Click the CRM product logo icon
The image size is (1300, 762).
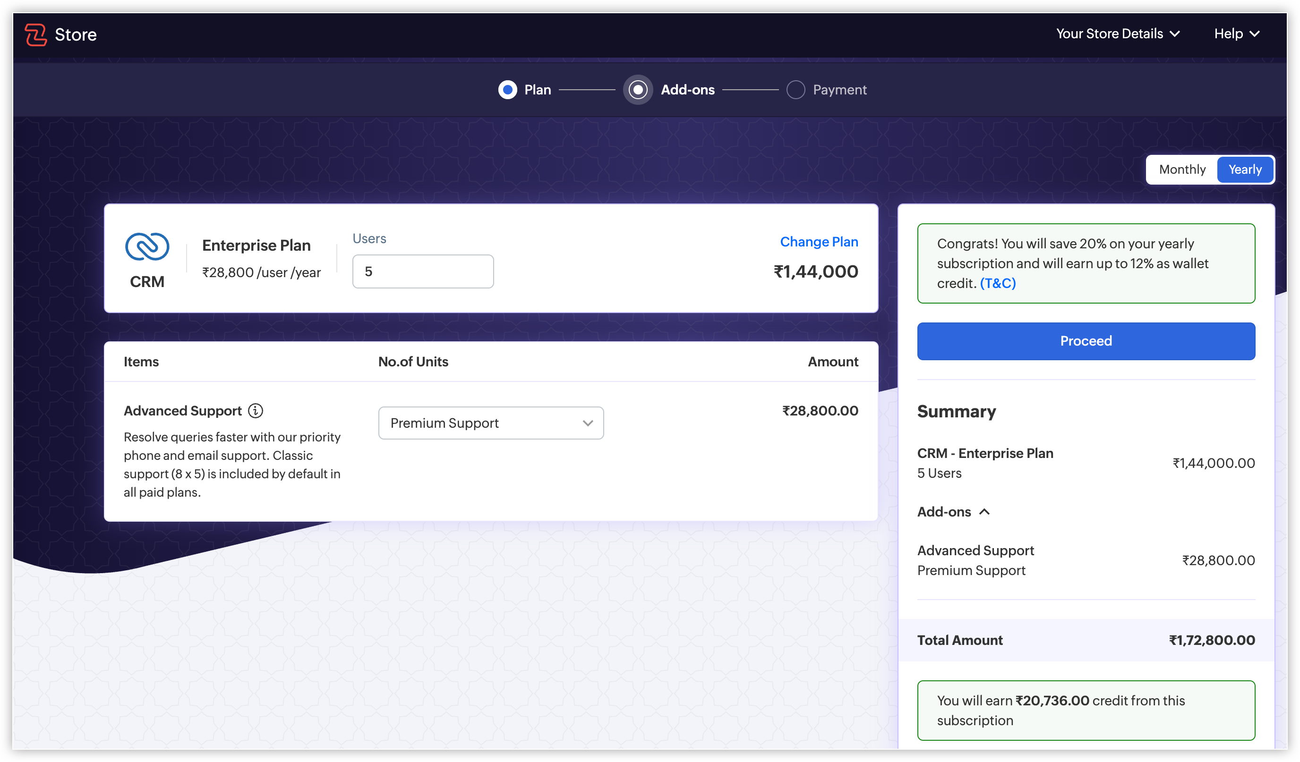click(147, 246)
